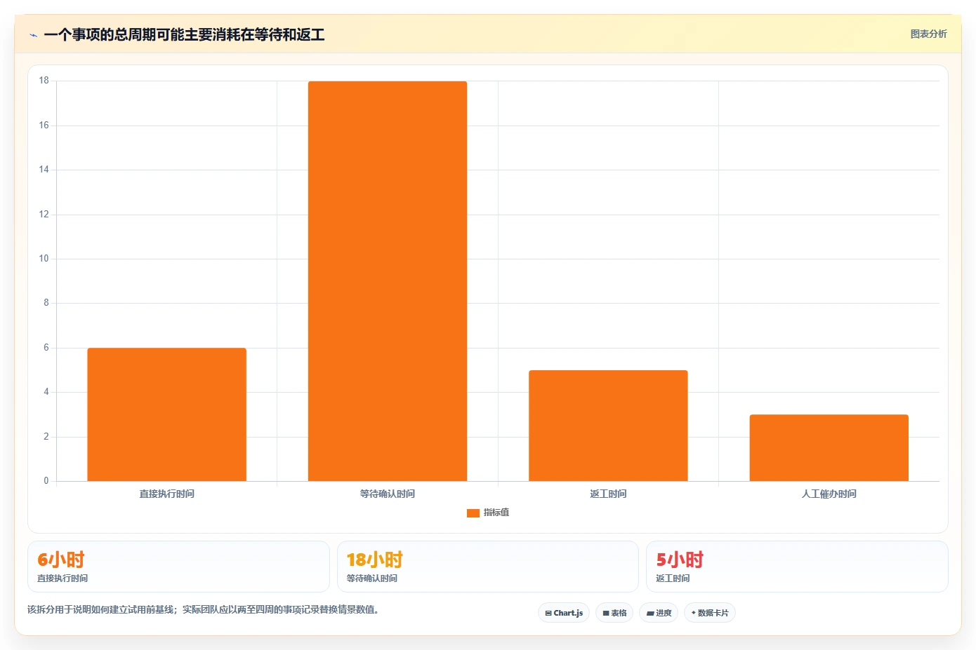Screen dimensions: 976x650
Task: Click the y-axis value 0
Action: 46,481
